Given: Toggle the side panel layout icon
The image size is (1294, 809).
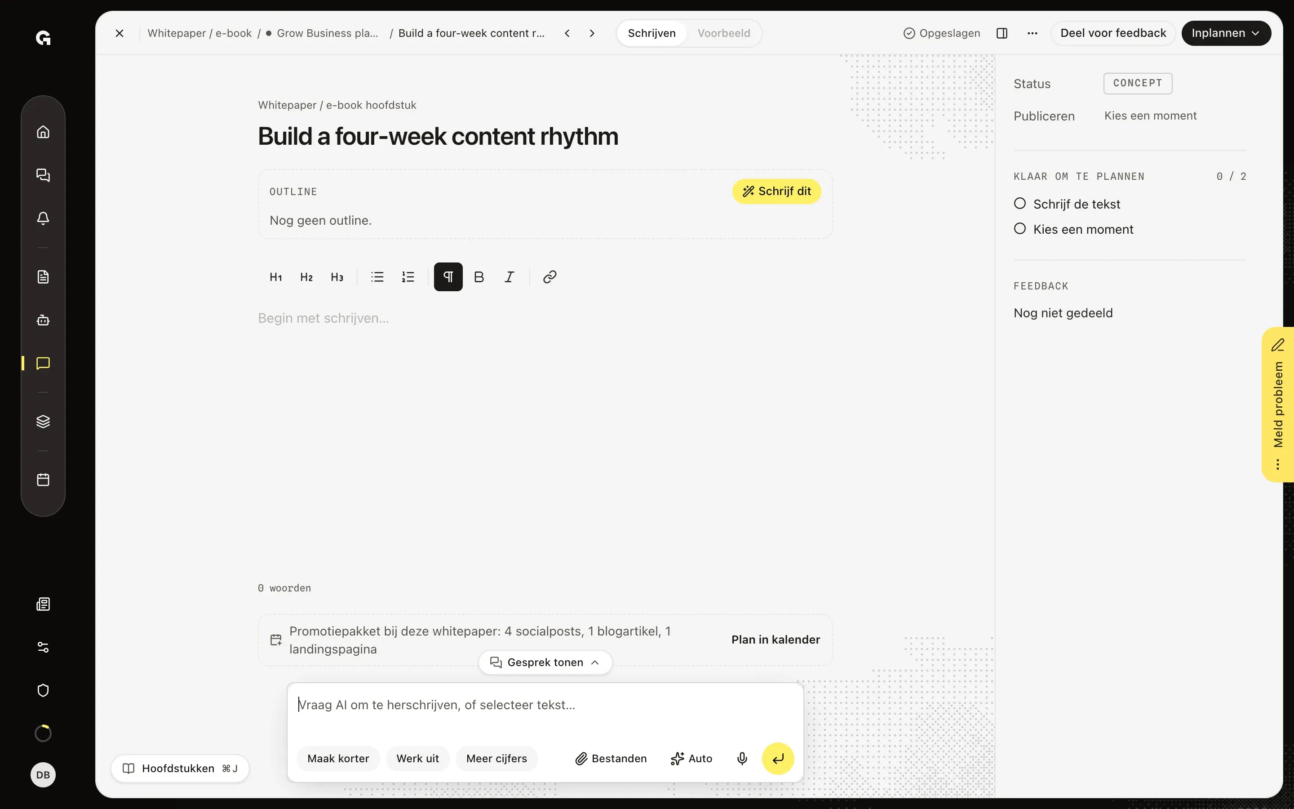Looking at the screenshot, I should [x=1002, y=33].
